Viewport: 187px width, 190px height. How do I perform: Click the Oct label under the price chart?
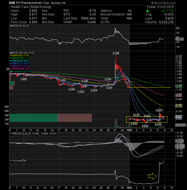point(129,130)
